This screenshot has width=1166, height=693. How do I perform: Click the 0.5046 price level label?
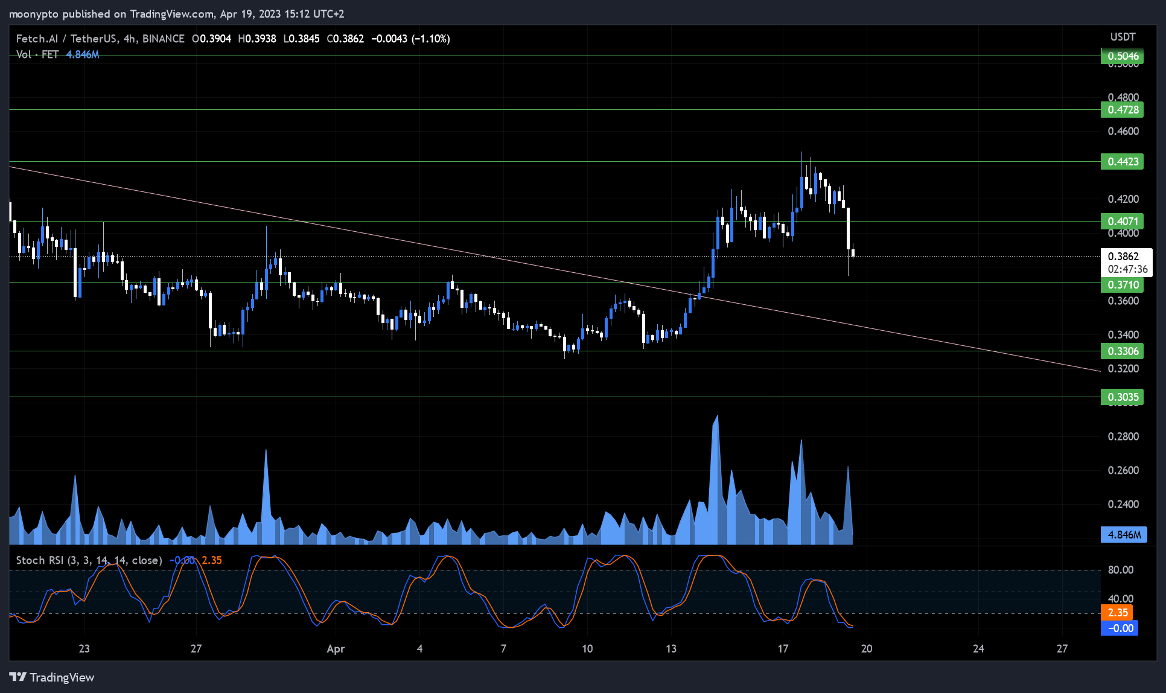(x=1122, y=56)
